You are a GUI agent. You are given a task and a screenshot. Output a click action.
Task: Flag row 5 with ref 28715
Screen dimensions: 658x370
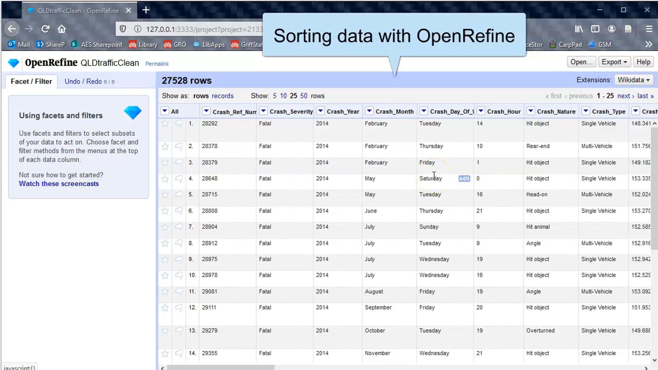coord(179,195)
